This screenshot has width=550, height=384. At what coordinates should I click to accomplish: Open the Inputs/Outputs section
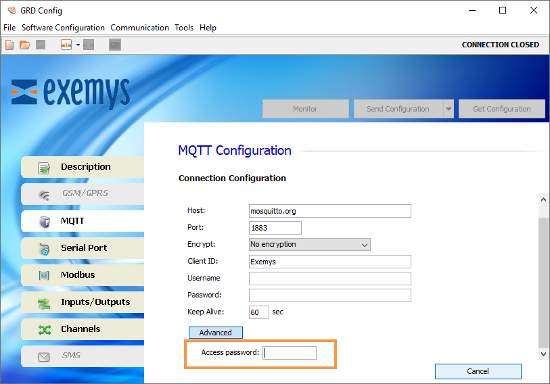pos(83,302)
